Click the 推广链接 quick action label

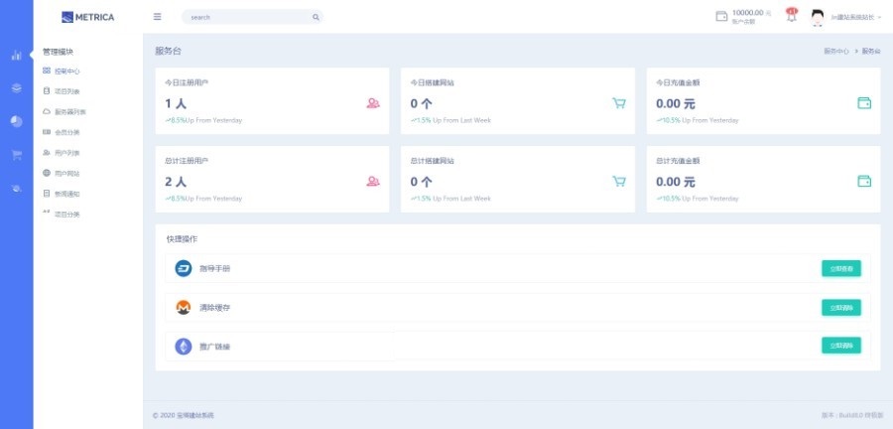[214, 347]
